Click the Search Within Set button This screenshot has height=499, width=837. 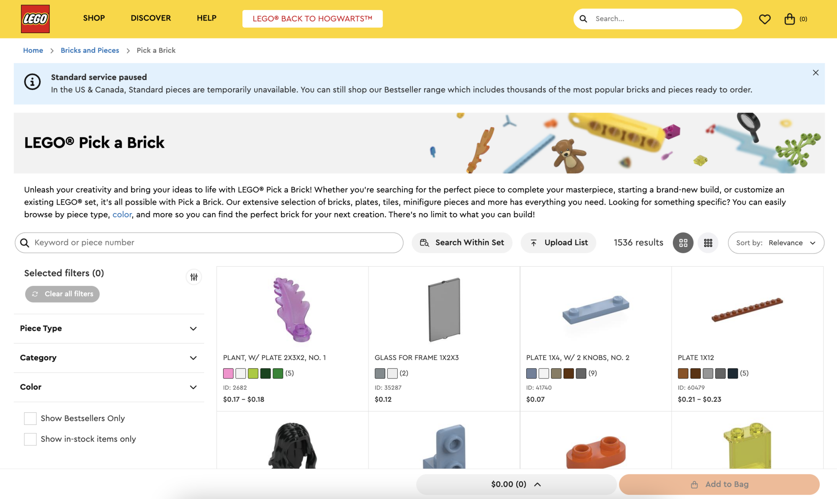pyautogui.click(x=462, y=243)
